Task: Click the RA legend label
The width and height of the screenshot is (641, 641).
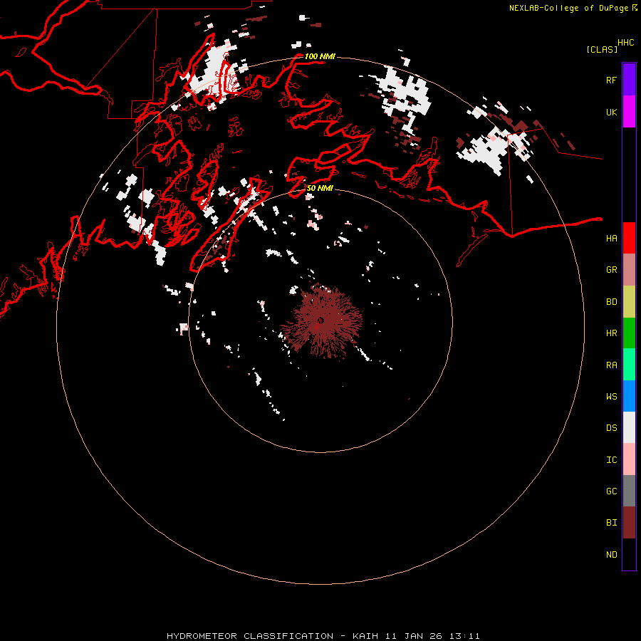Action: click(x=611, y=365)
